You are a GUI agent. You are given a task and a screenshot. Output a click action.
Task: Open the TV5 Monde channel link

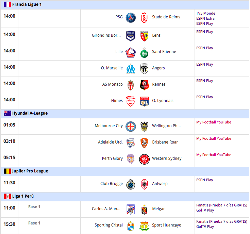point(205,13)
